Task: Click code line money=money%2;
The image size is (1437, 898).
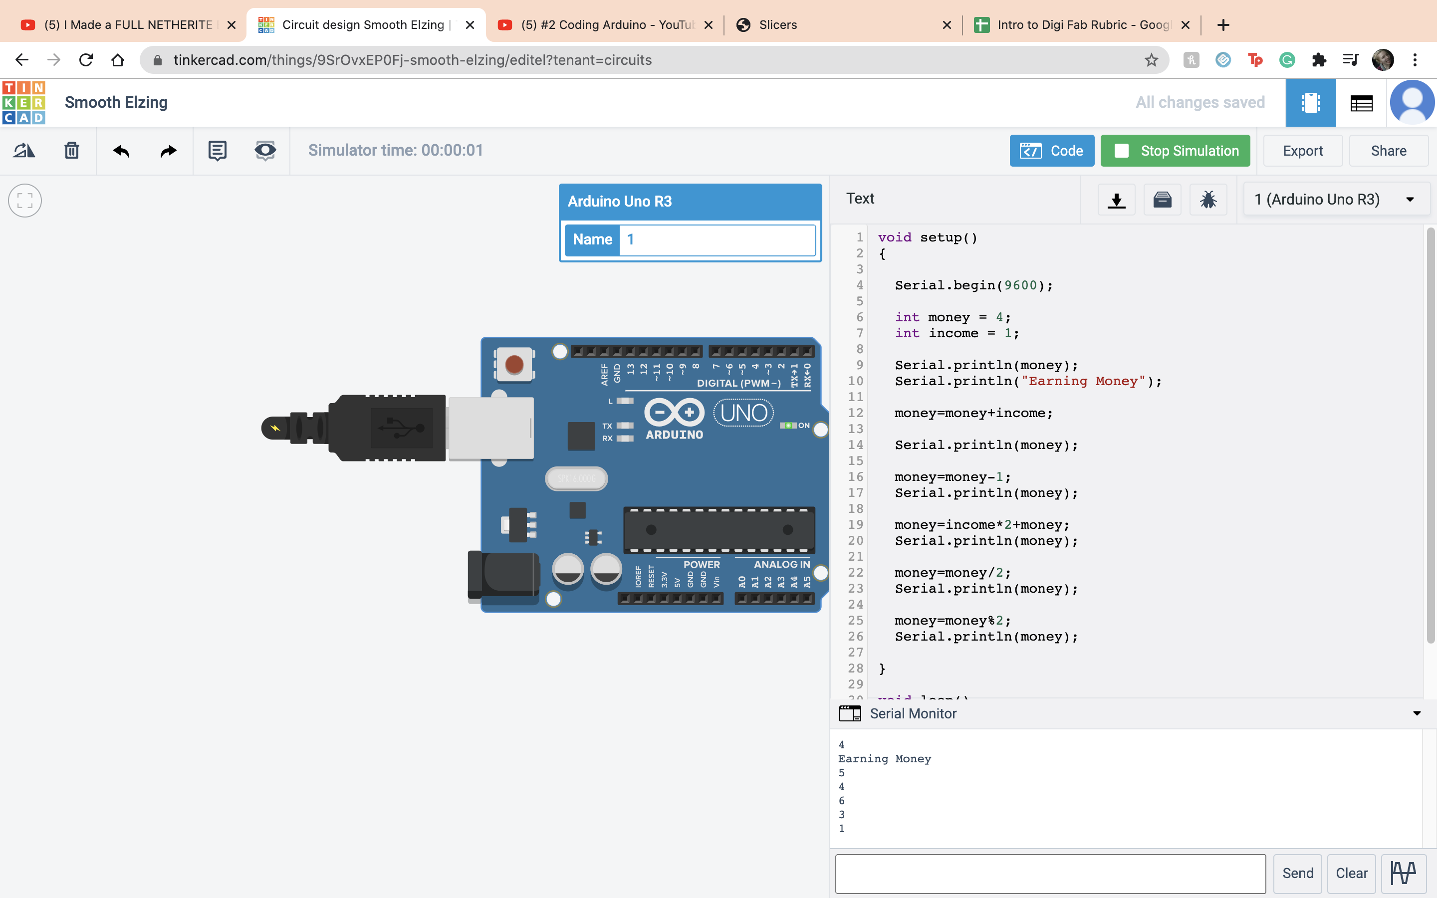Action: 953,621
